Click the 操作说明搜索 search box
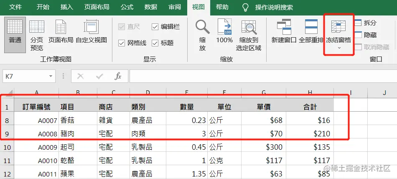This screenshot has width=397, height=179. (x=274, y=8)
